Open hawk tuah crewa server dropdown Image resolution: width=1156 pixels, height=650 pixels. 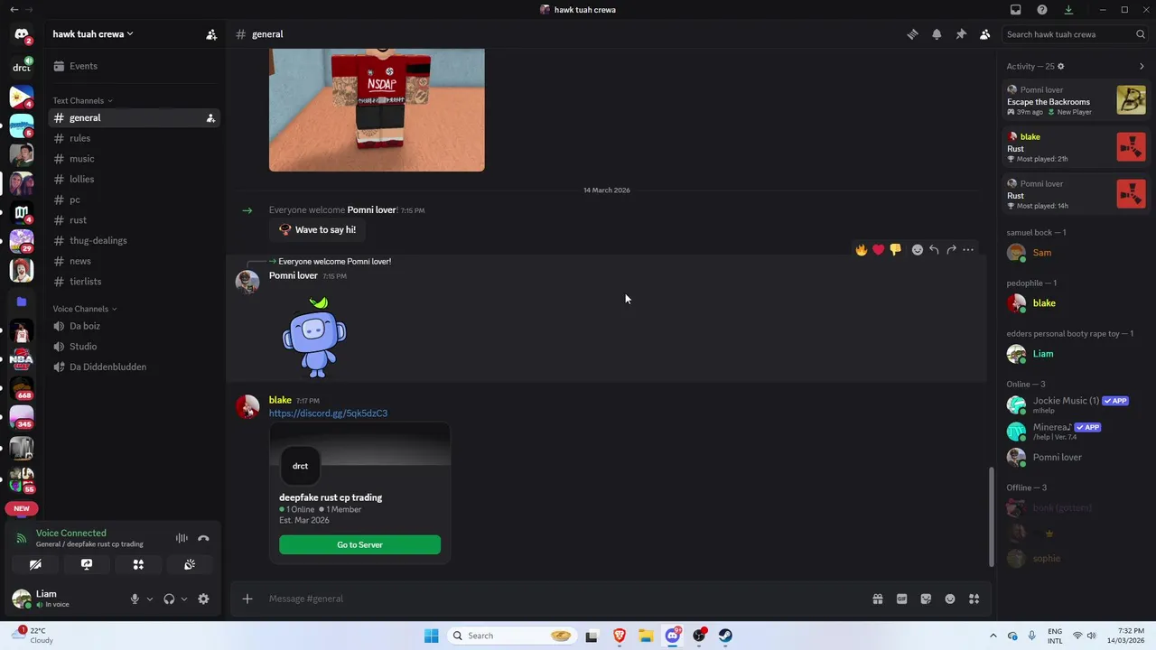click(x=93, y=34)
